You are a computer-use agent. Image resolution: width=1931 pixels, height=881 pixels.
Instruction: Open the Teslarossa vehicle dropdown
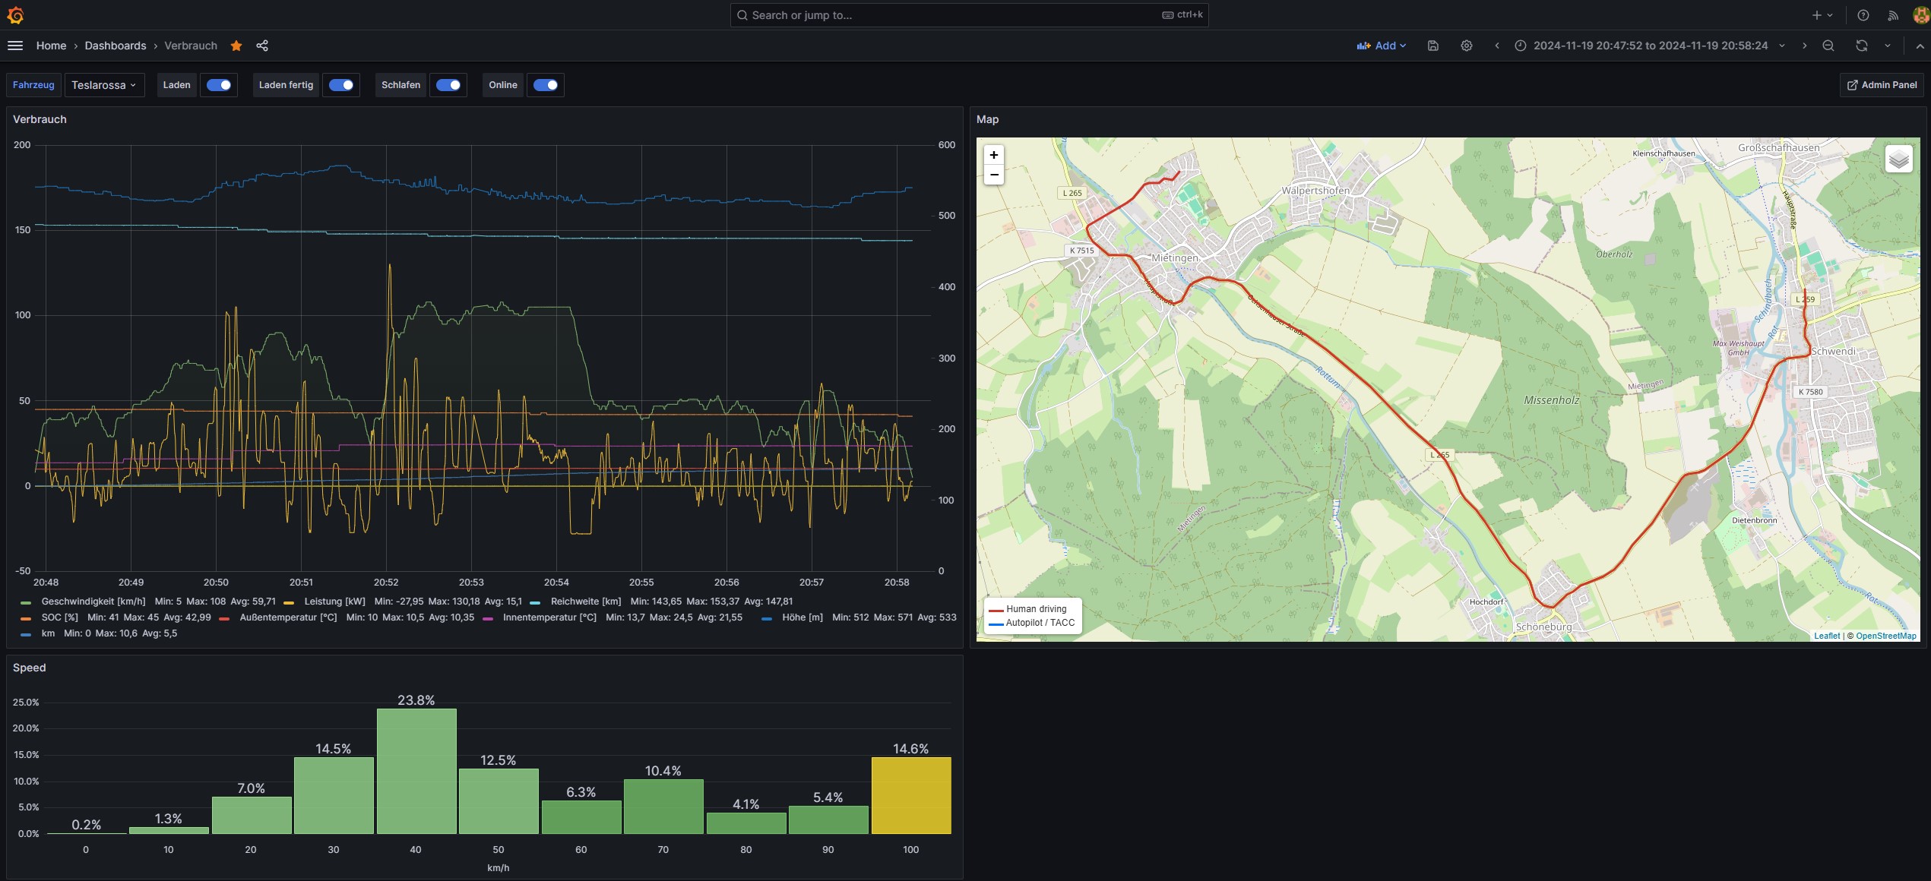[104, 85]
